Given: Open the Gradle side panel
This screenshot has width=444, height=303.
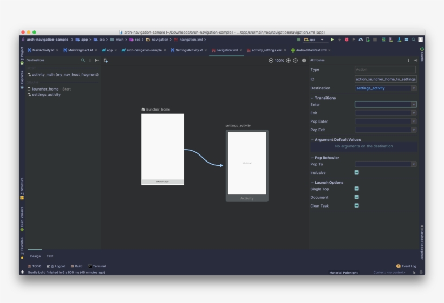Looking at the screenshot, I should [x=422, y=54].
